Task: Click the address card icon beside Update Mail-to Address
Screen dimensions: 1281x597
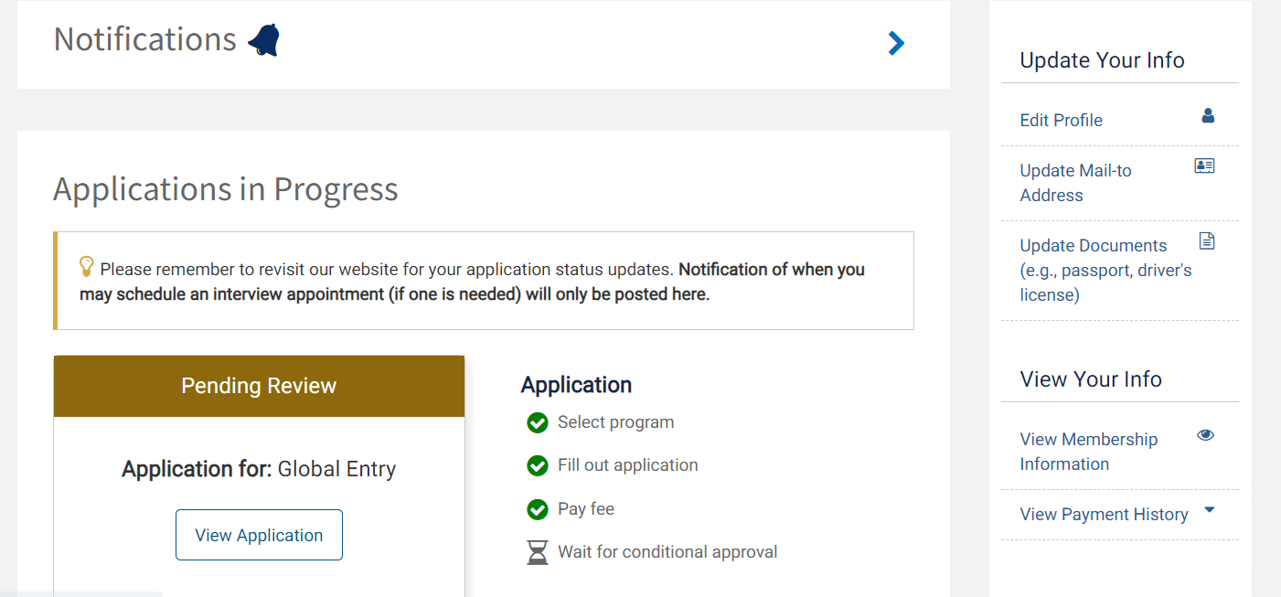Action: (1204, 165)
